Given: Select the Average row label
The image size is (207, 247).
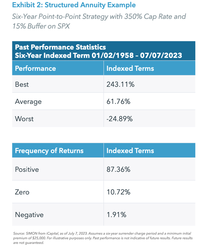Looking at the screenshot, I should click(x=28, y=102).
